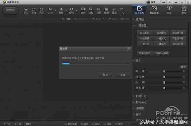
Task: Click the skin icon in title bar
Action: (164, 2)
